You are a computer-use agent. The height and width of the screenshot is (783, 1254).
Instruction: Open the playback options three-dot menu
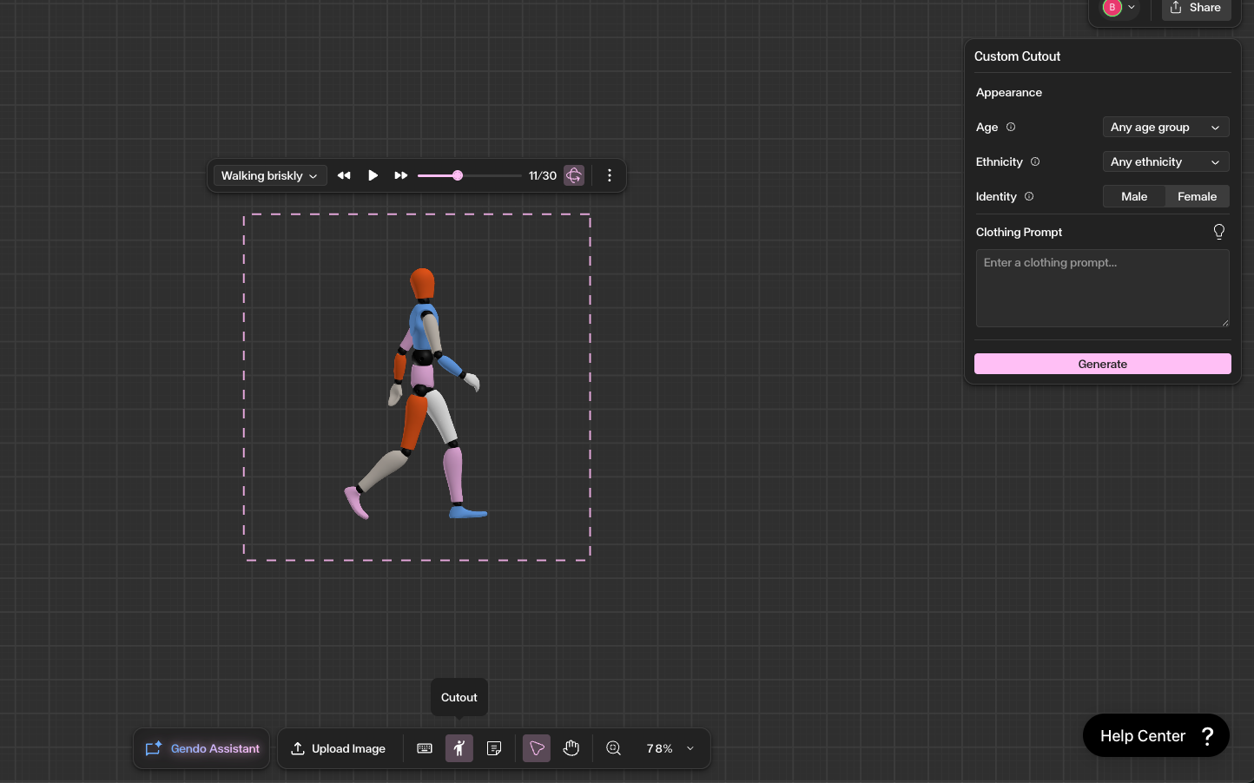coord(610,175)
